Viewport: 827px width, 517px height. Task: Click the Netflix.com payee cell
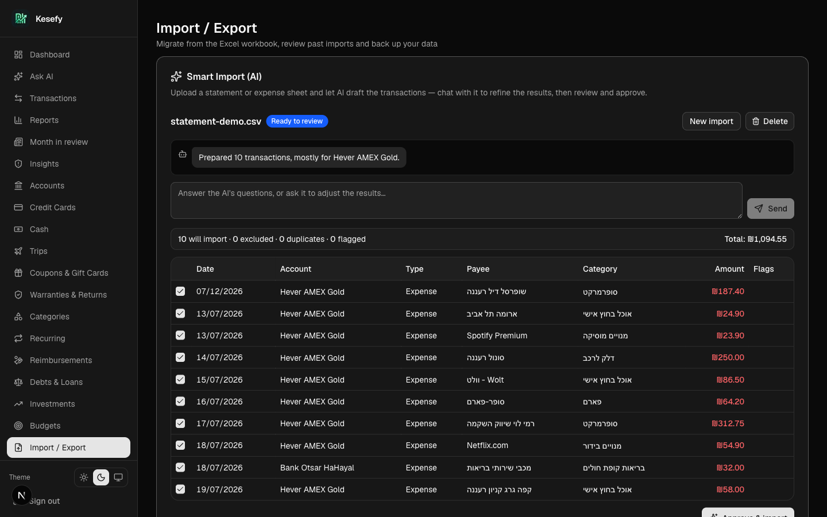click(488, 445)
